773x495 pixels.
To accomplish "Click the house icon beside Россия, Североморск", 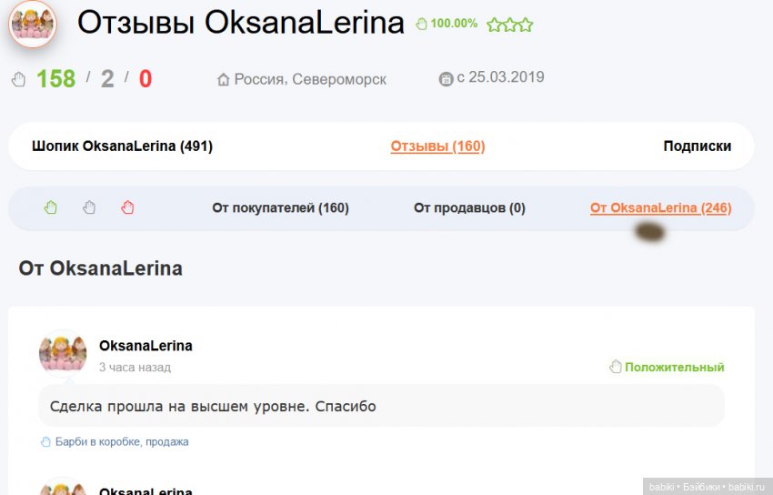I will pos(224,79).
